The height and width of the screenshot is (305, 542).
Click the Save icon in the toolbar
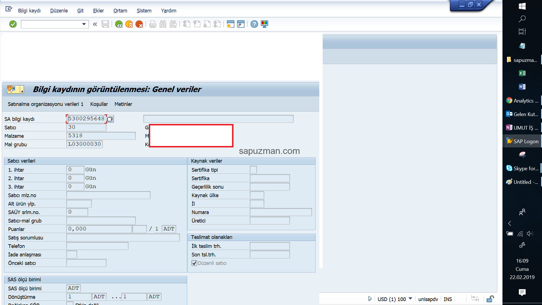pos(105,24)
